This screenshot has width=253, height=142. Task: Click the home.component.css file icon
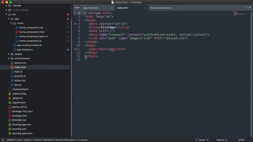[x=17, y=28]
